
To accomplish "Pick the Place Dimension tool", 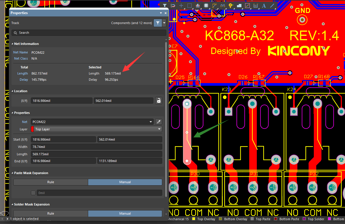I will click(x=255, y=6).
